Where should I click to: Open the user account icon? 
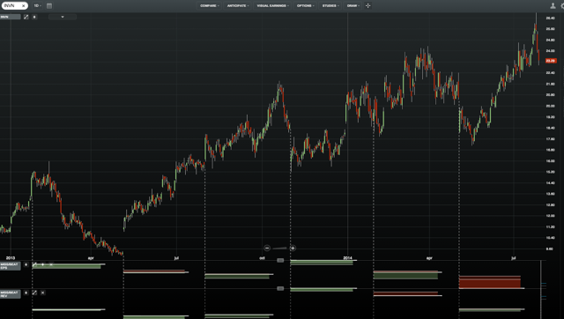pos(553,6)
